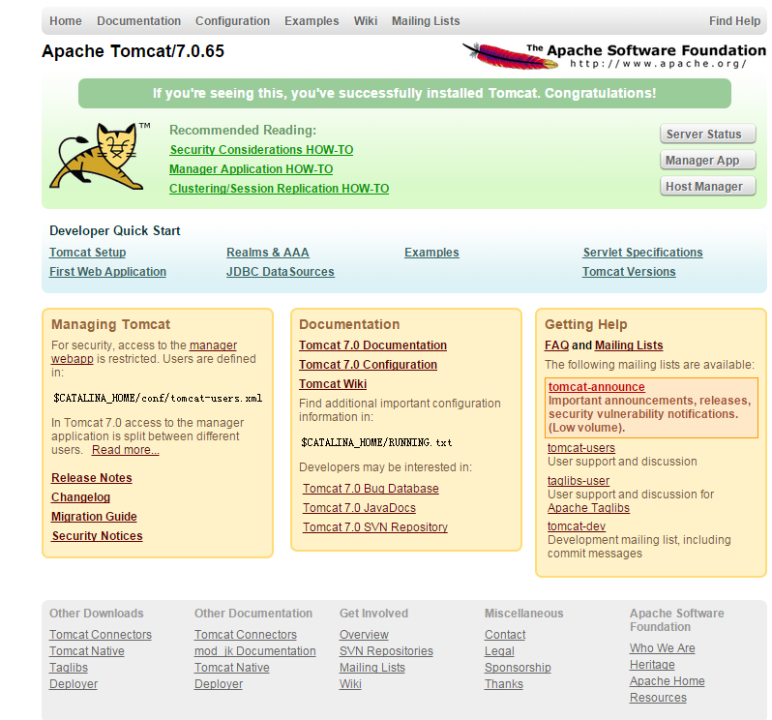This screenshot has width=772, height=720.
Task: Open Legal footer link
Action: coord(499,651)
